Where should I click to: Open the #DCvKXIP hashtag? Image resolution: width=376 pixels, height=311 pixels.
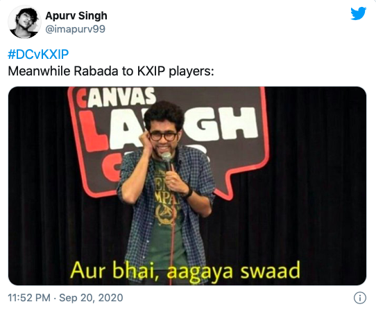tap(38, 54)
